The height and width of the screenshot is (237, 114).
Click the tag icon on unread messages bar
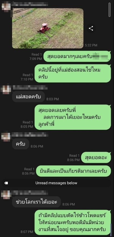click(x=6, y=183)
